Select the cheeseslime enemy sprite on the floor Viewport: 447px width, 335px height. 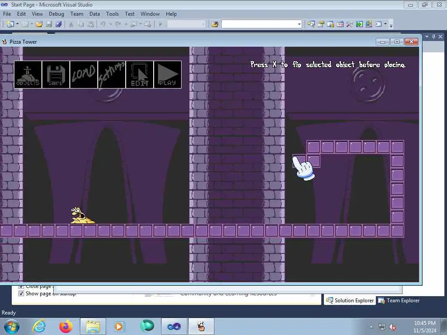(82, 215)
